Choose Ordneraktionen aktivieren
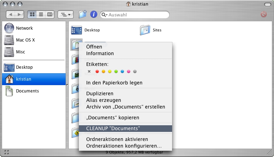This screenshot has height=157, width=274. tap(125, 139)
